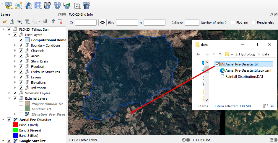Select the Hydraulic Structures layer group

pyautogui.click(x=45, y=72)
